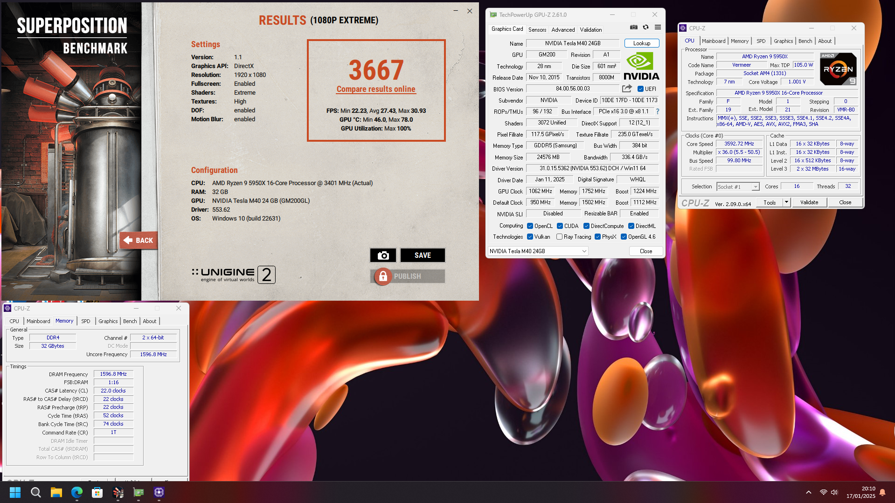Switch to GPU-Z app on taskbar
Viewport: 895px width, 503px height.
point(139,492)
